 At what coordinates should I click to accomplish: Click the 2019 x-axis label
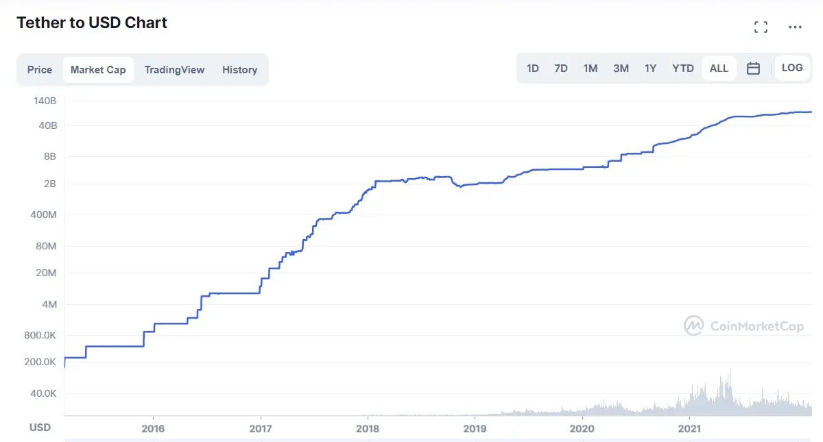[475, 429]
